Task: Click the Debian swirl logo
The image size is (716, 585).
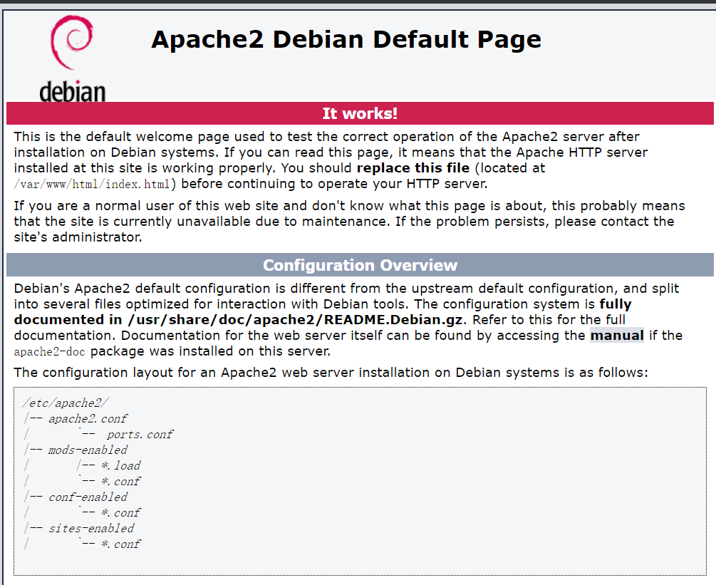Action: tap(72, 42)
